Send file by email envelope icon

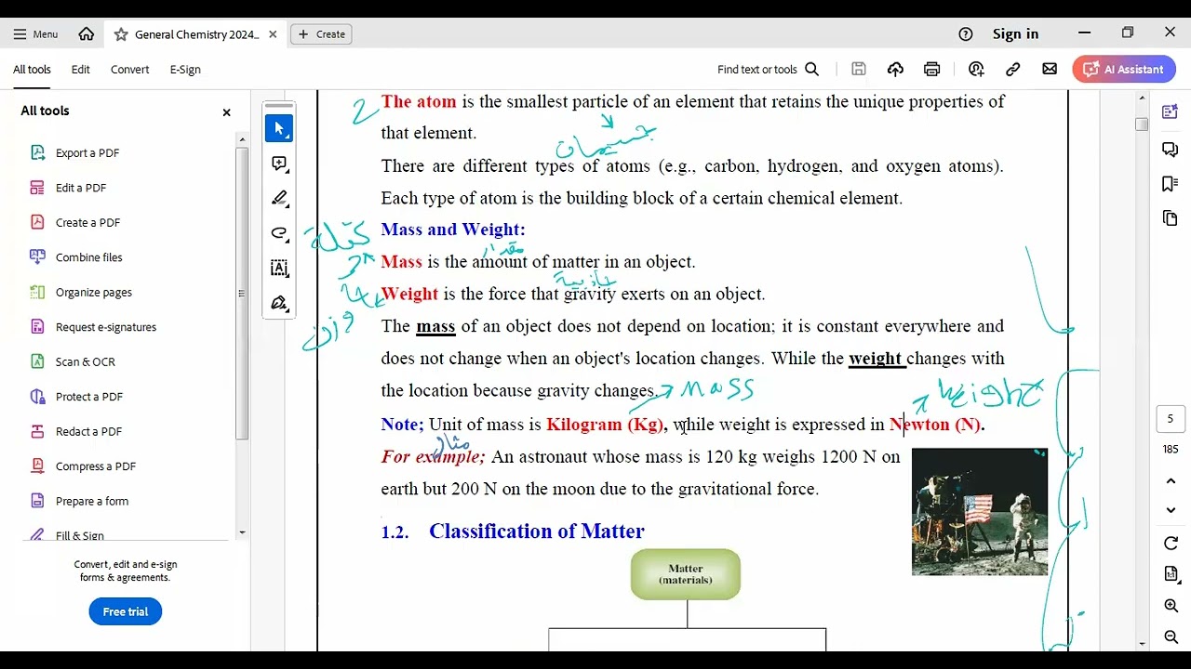pos(1050,69)
